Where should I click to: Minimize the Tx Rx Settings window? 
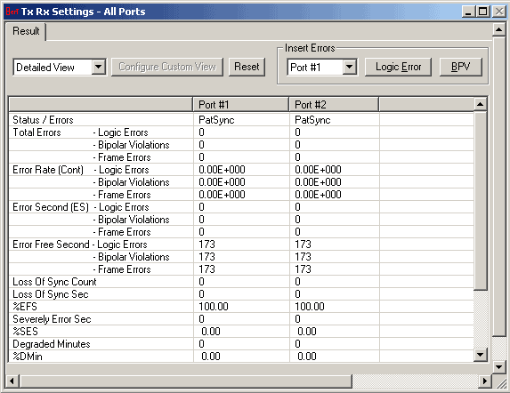click(468, 12)
